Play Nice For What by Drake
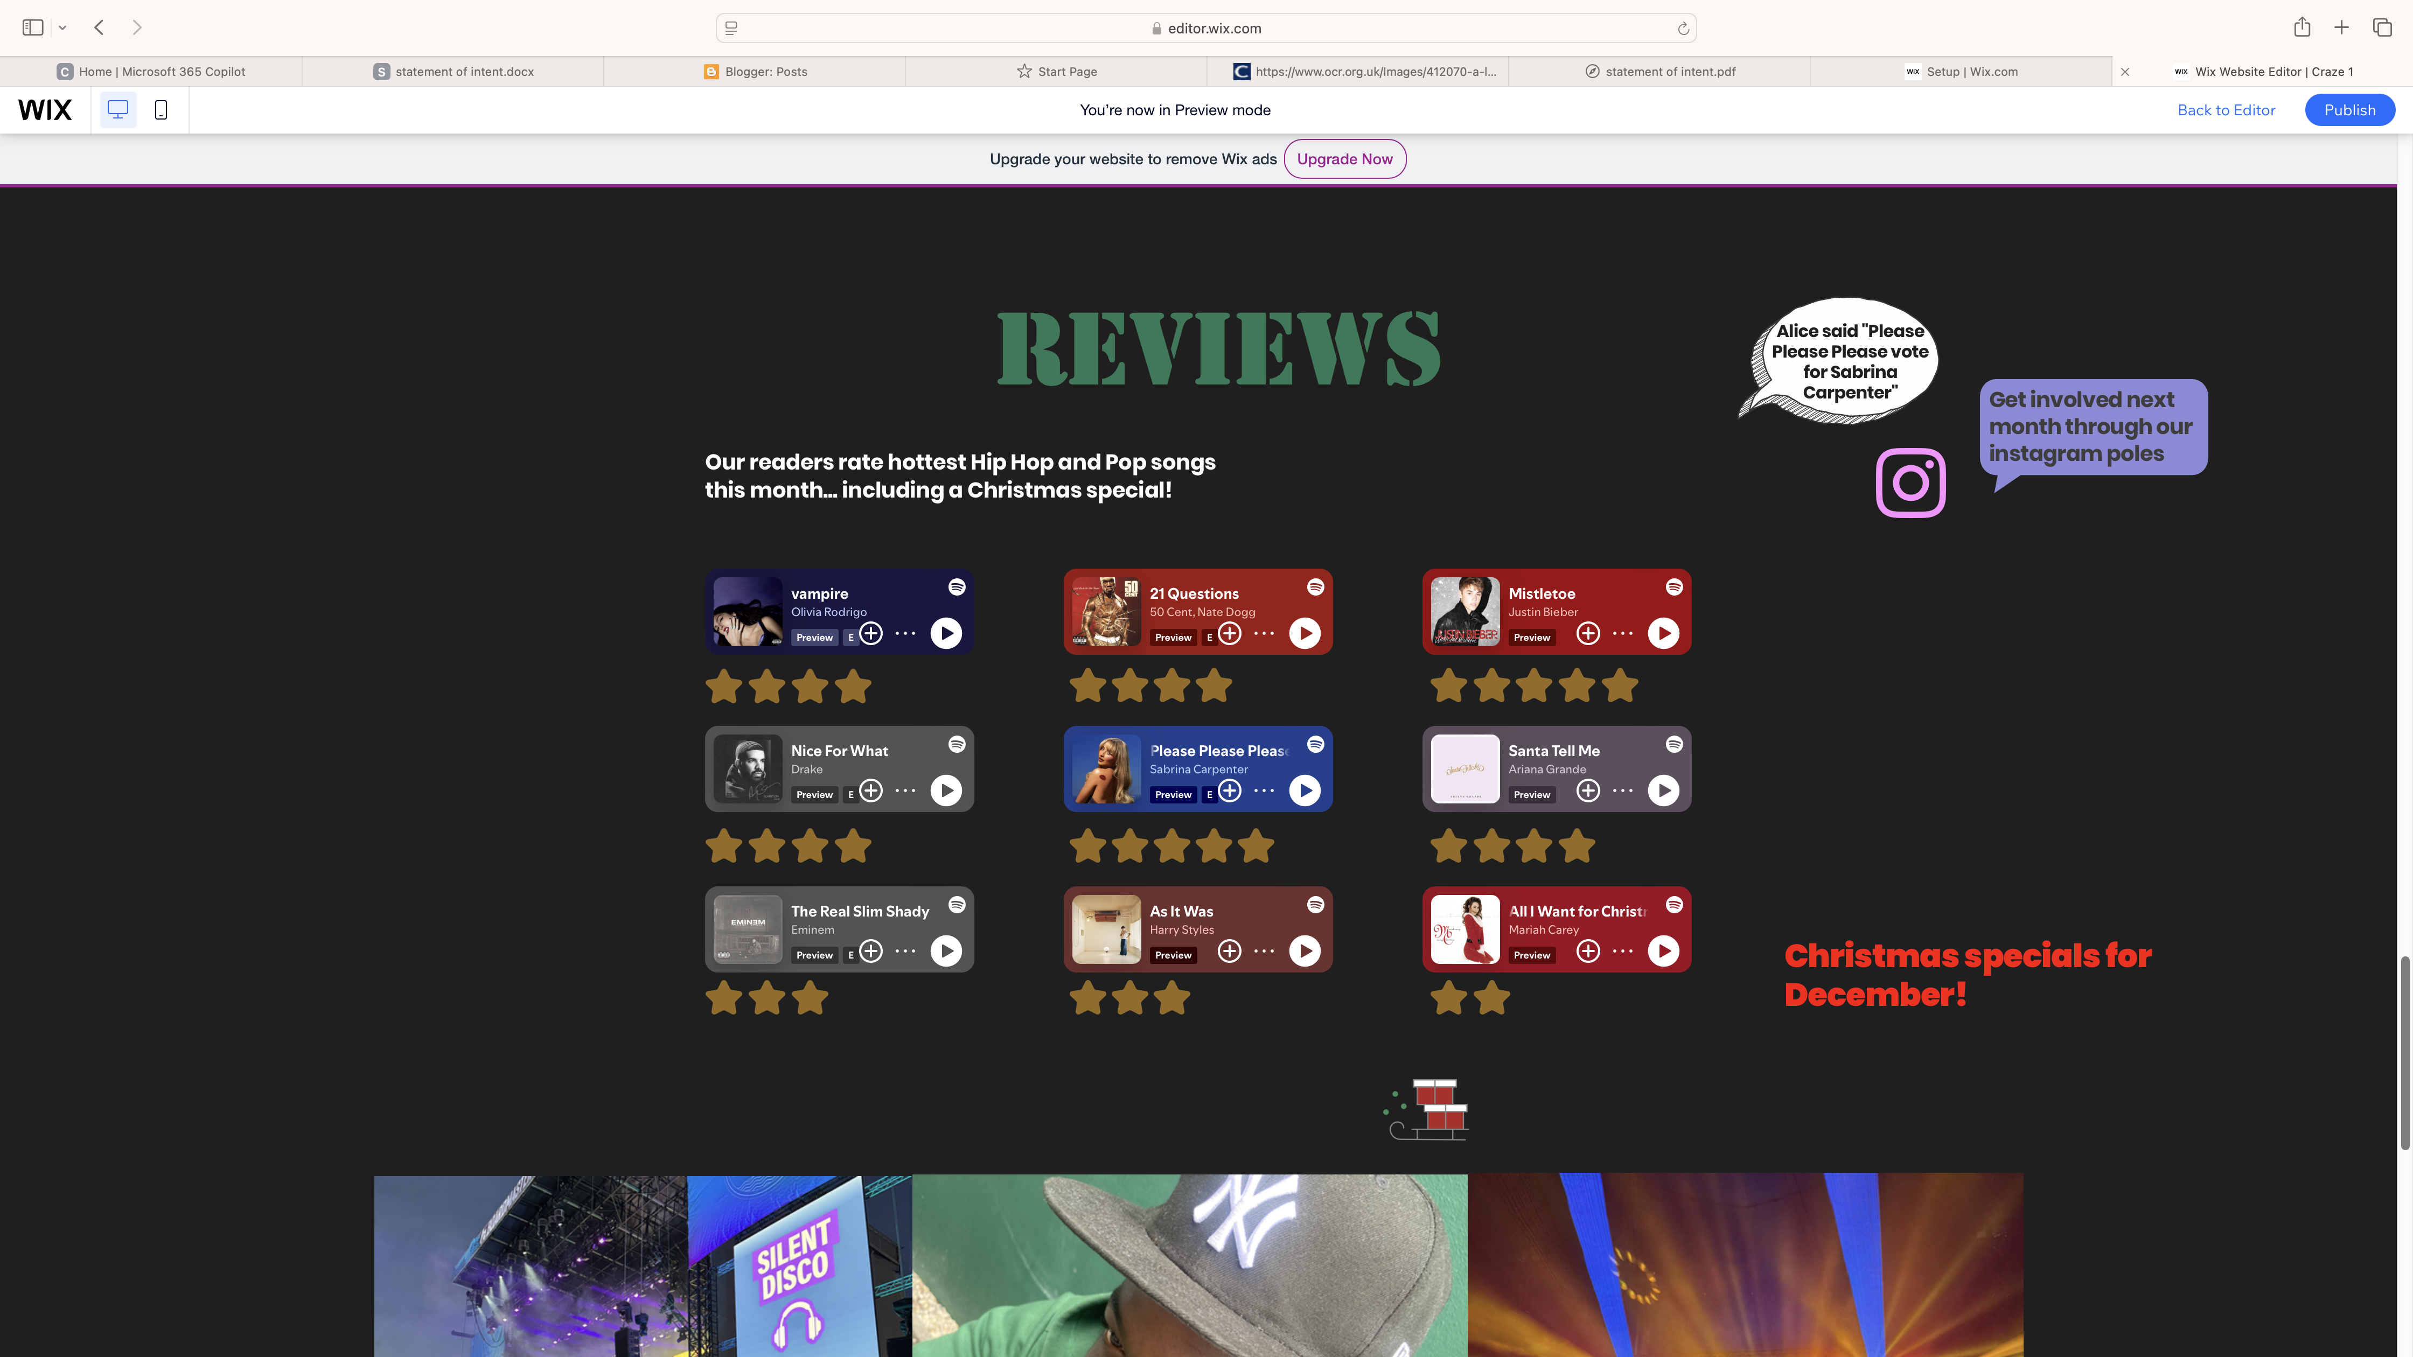This screenshot has height=1357, width=2413. click(946, 791)
